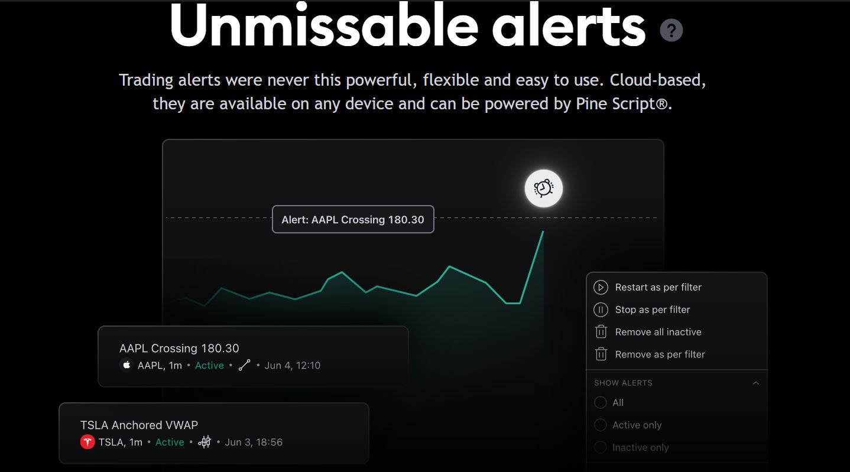Open the TSLA Anchored VWAP alert card
Image resolution: width=850 pixels, height=472 pixels.
(214, 433)
